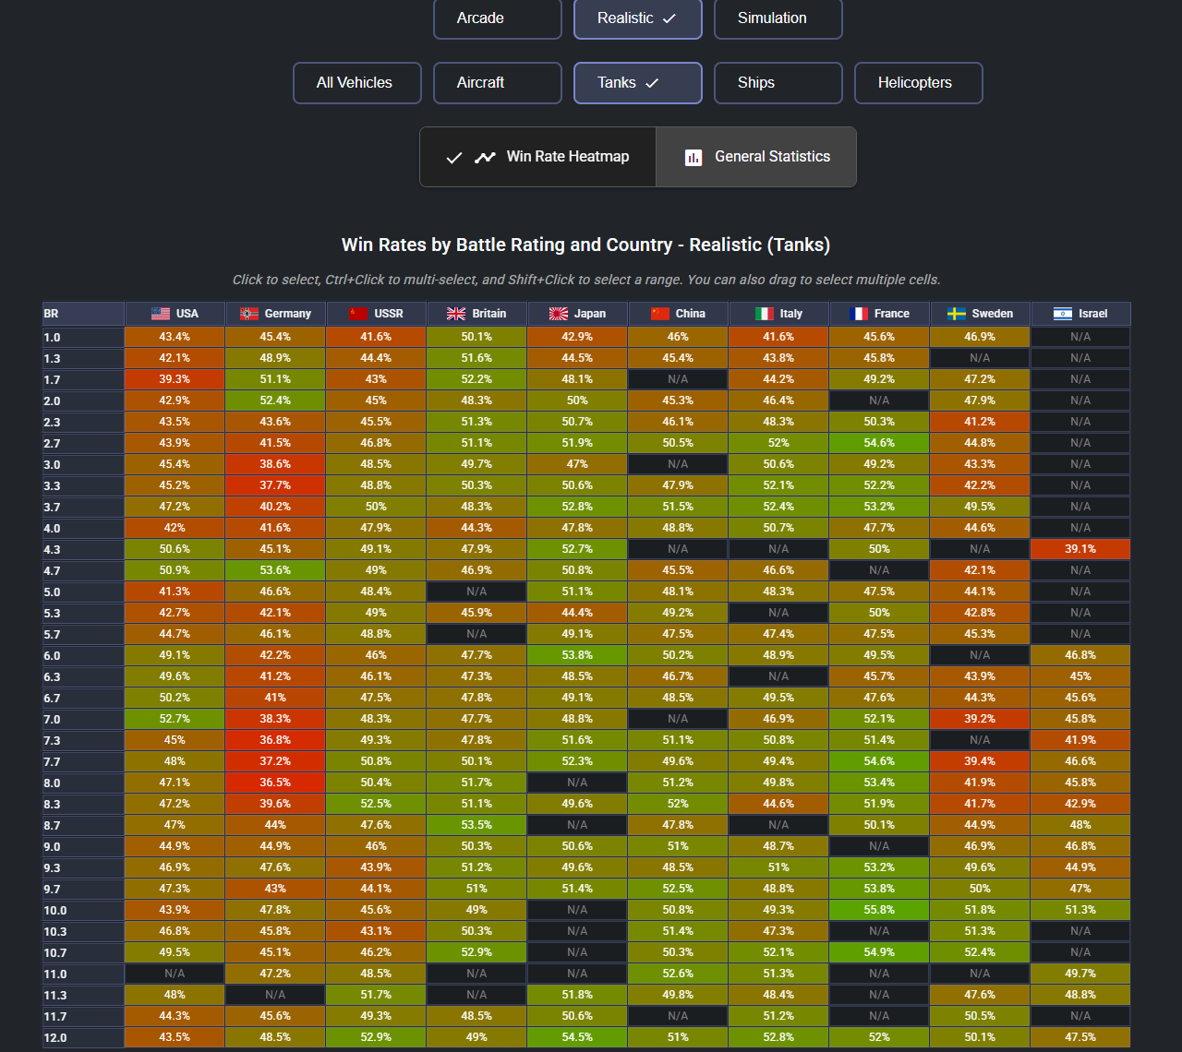Select the Italy 12.0 cell showing 52.8%

[x=778, y=1037]
